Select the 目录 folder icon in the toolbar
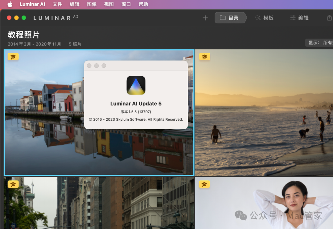This screenshot has width=333, height=229. (x=223, y=18)
